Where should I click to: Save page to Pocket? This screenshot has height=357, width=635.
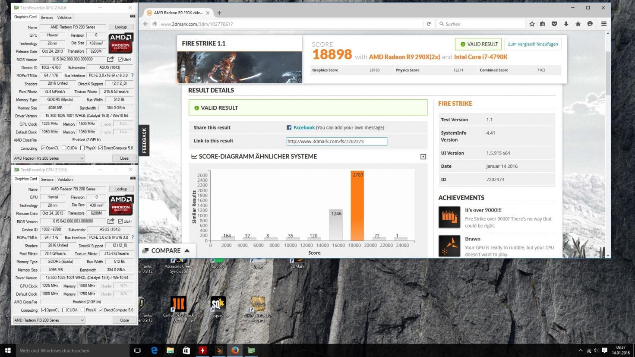[554, 24]
